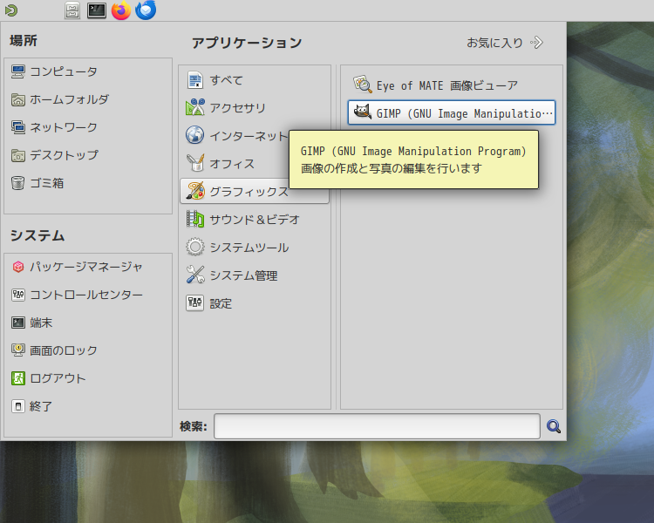654x523 pixels.
Task: Open the MATE menu button in panel
Action: tap(10, 10)
